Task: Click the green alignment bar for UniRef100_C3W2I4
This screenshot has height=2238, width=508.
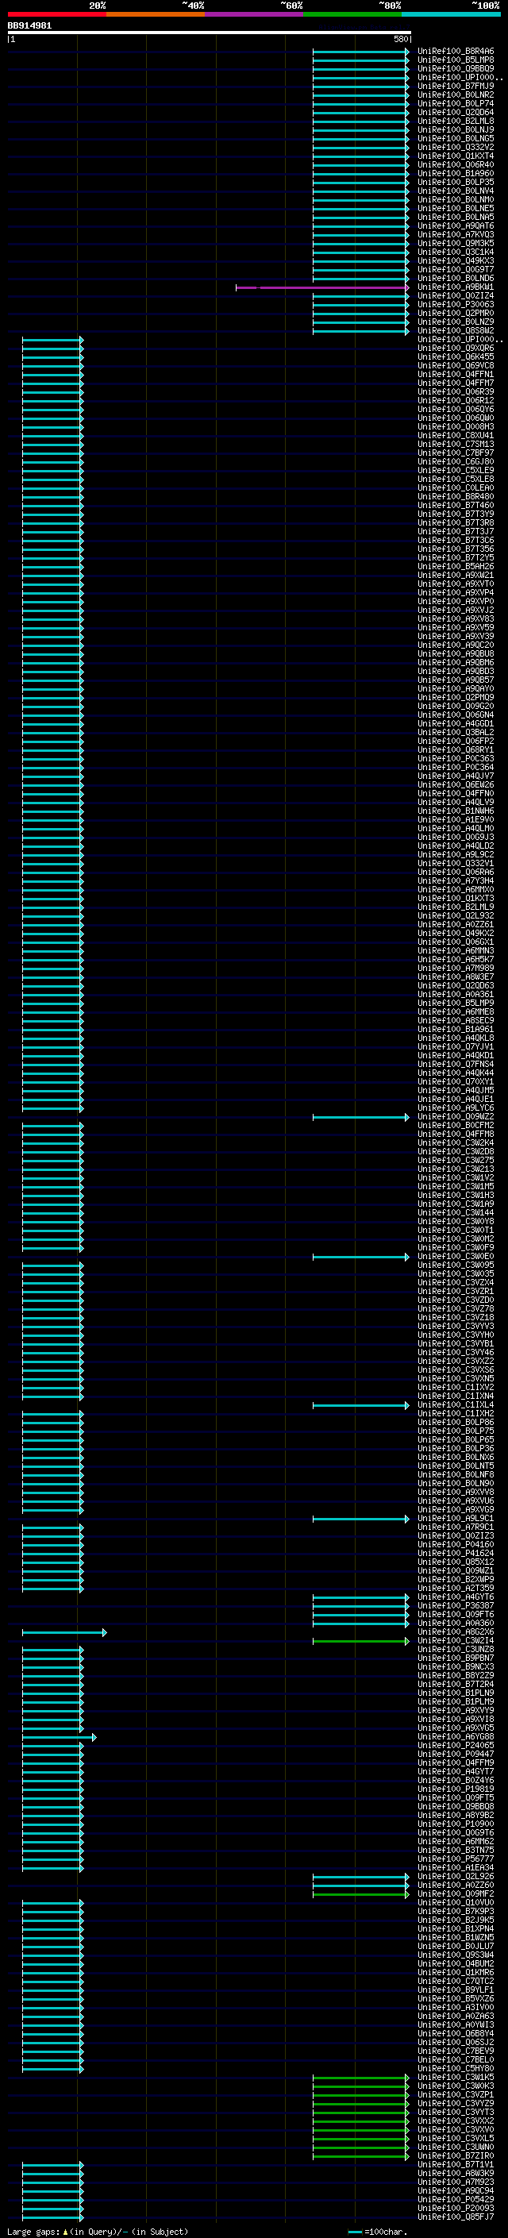Action: tap(361, 1642)
